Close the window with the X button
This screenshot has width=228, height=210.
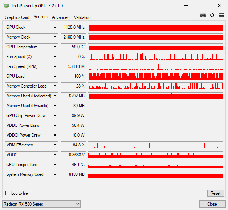[x=219, y=6]
